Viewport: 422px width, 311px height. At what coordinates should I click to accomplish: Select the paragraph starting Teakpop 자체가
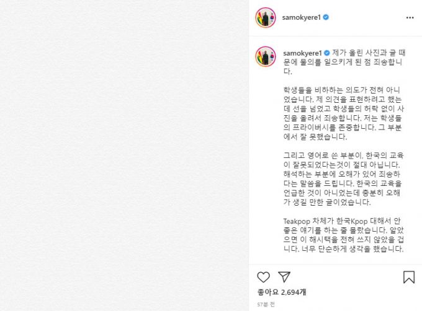(x=343, y=235)
